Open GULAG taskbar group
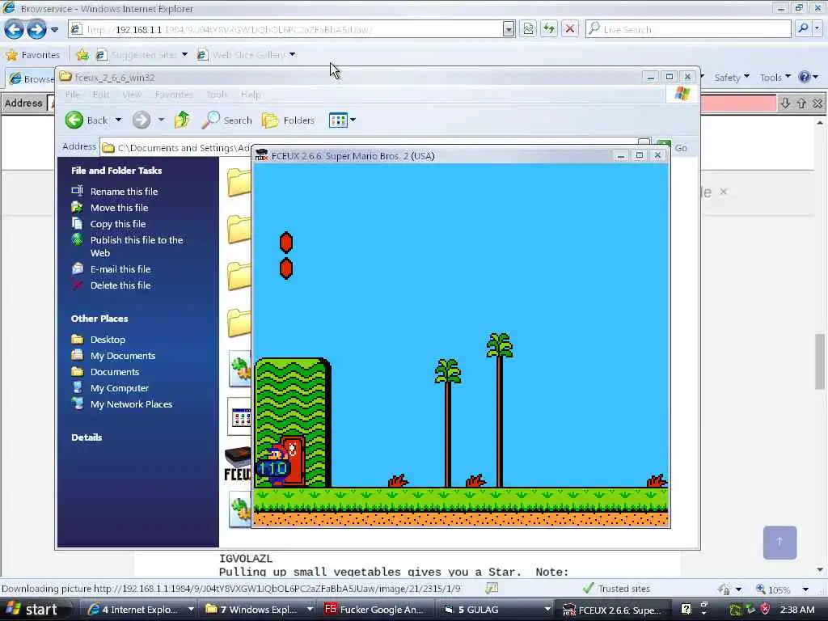The height and width of the screenshot is (621, 828). coord(496,610)
